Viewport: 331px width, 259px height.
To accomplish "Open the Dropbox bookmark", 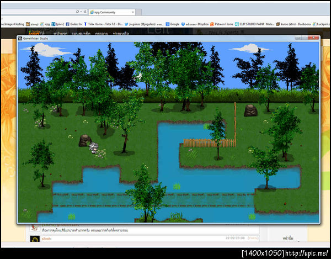I will (195, 24).
